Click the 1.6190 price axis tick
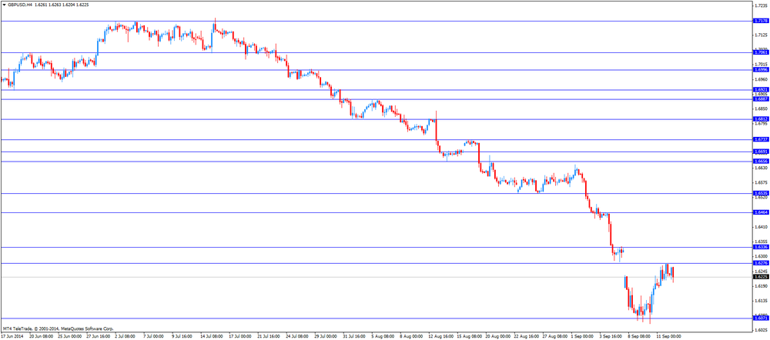The height and width of the screenshot is (340, 770). pyautogui.click(x=761, y=285)
